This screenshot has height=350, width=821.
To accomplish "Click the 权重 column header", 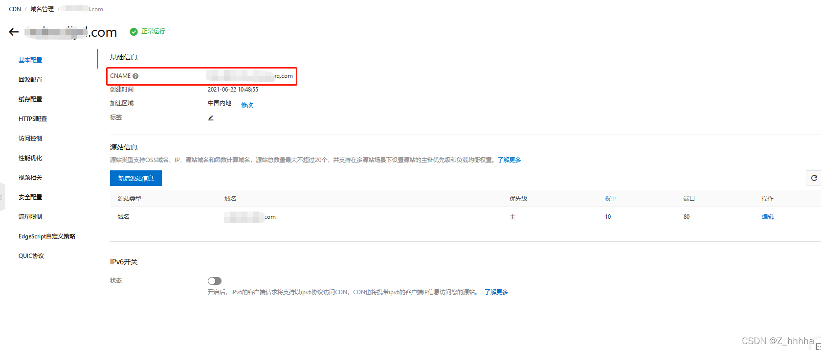I will [611, 198].
